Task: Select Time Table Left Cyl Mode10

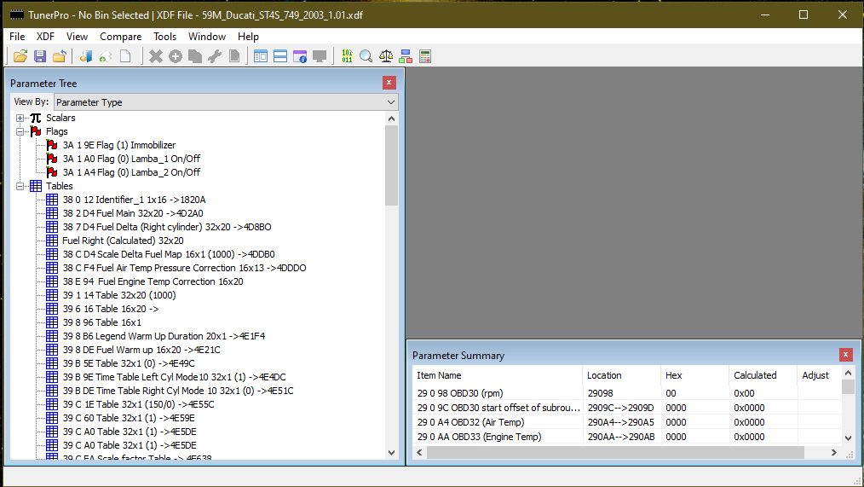Action: [x=174, y=377]
